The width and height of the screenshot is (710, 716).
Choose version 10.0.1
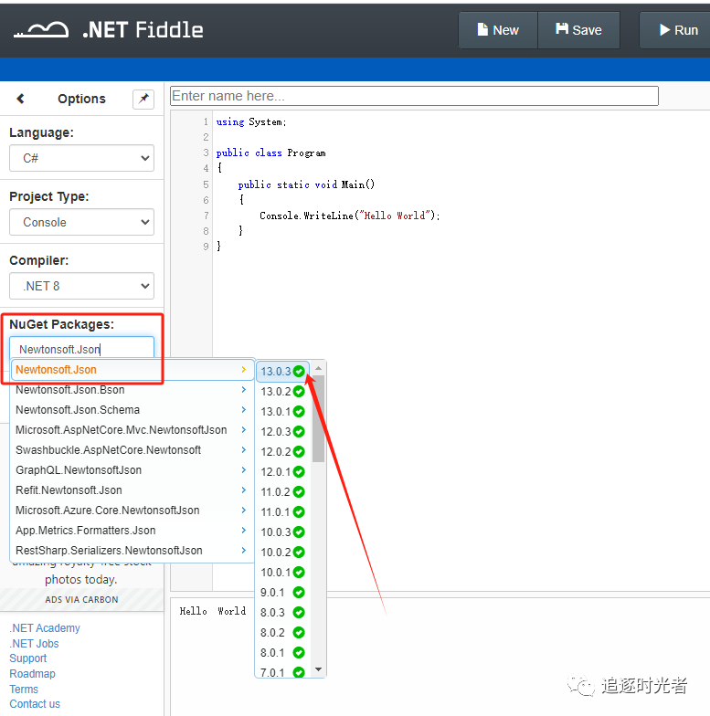pyautogui.click(x=283, y=572)
